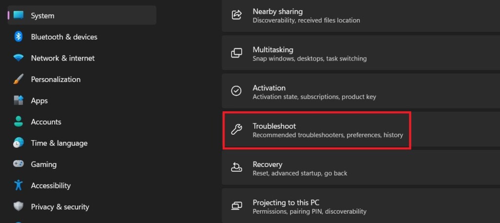Click the Nearby sharing icon
Screen dimensions: 500x223
coord(236,15)
